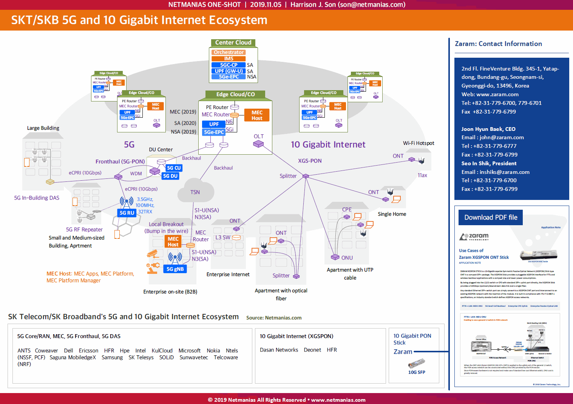Click the Zaram: Contact Information heading

coord(498,44)
